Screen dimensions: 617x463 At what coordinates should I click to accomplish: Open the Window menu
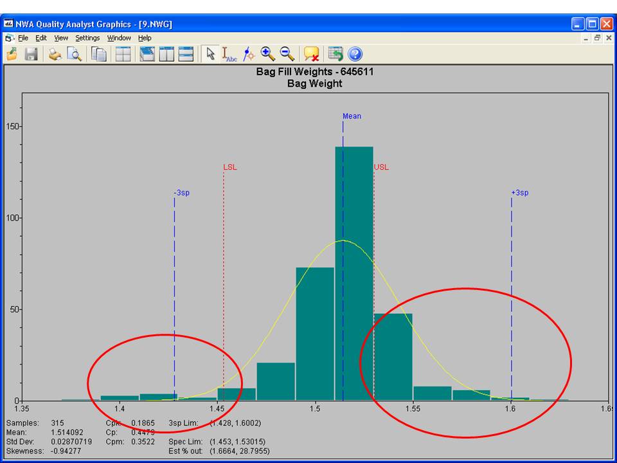119,38
